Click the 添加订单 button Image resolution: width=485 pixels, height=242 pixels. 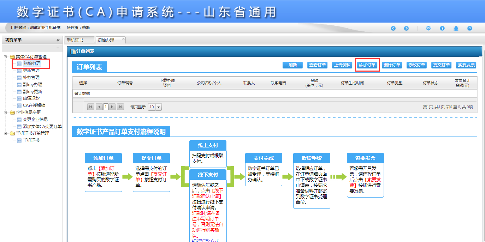pyautogui.click(x=367, y=65)
